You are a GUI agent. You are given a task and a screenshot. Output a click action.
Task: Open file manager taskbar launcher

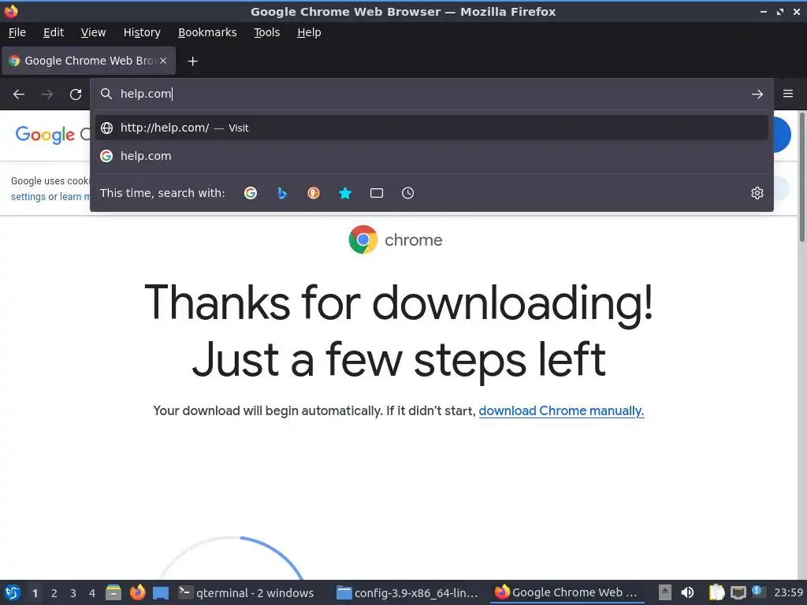[x=113, y=592]
